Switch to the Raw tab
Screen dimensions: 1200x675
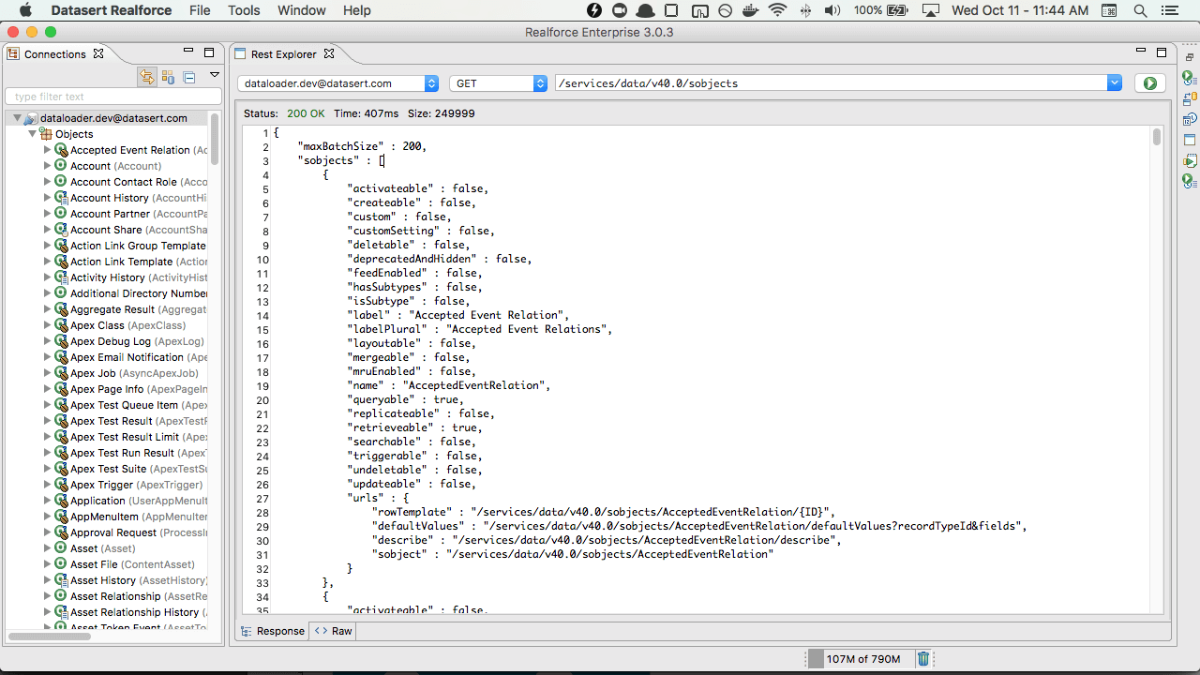334,631
